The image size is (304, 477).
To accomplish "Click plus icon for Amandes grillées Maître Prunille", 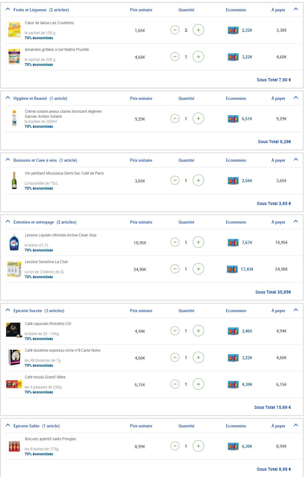I will coord(198,57).
